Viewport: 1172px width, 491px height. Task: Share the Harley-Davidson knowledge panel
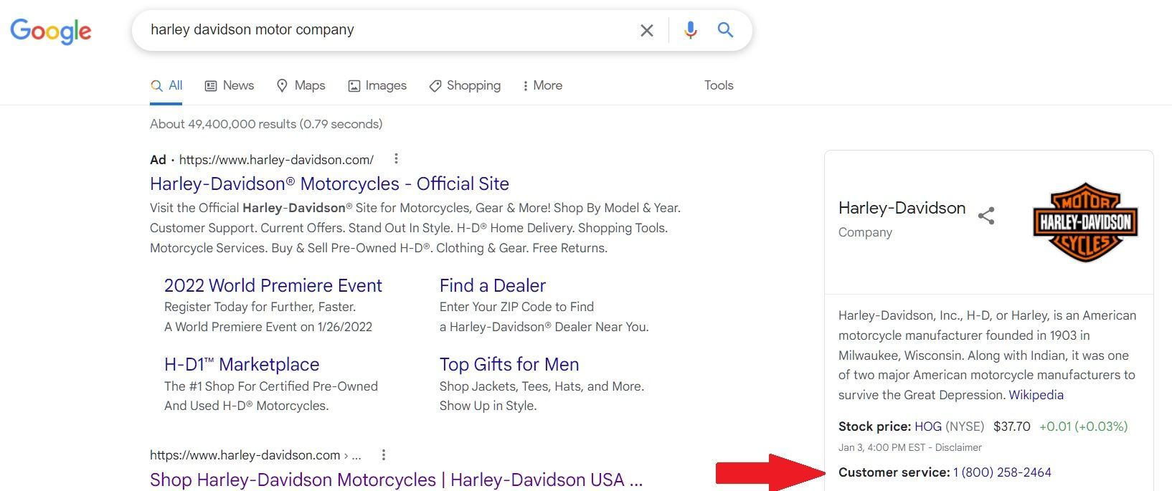click(x=986, y=216)
